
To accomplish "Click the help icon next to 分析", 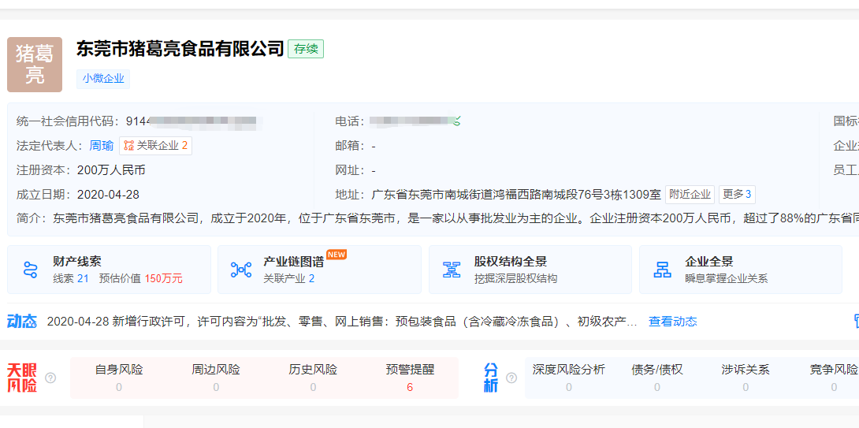I will point(511,378).
